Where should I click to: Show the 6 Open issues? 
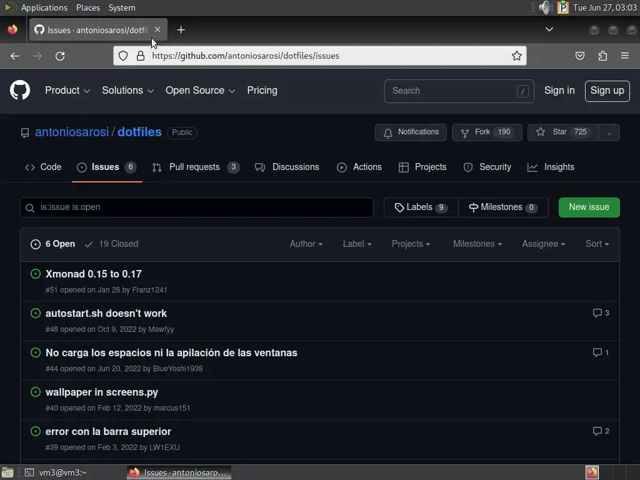52,244
